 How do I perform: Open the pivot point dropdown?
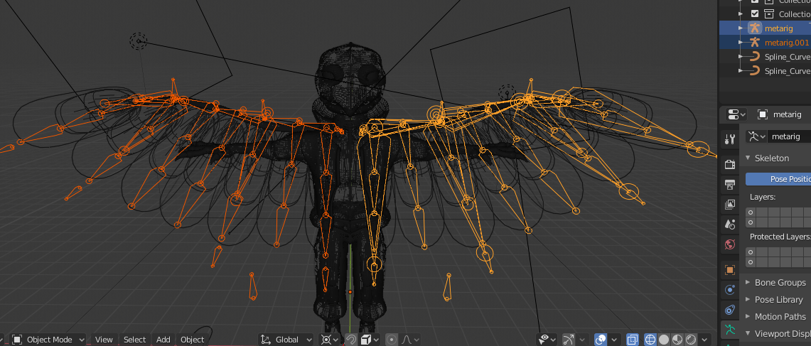331,340
